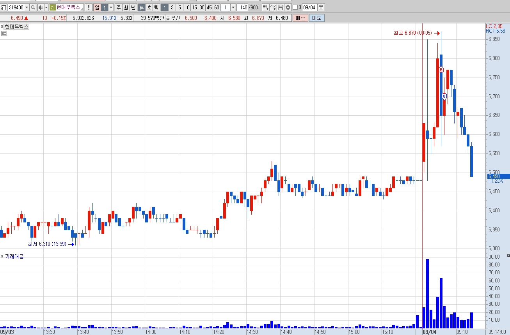Image resolution: width=510 pixels, height=335 pixels.
Task: Open chart settings gear icon
Action: pos(288,7)
